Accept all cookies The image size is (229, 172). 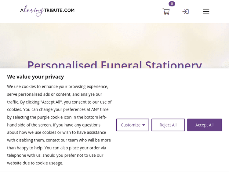[204, 125]
